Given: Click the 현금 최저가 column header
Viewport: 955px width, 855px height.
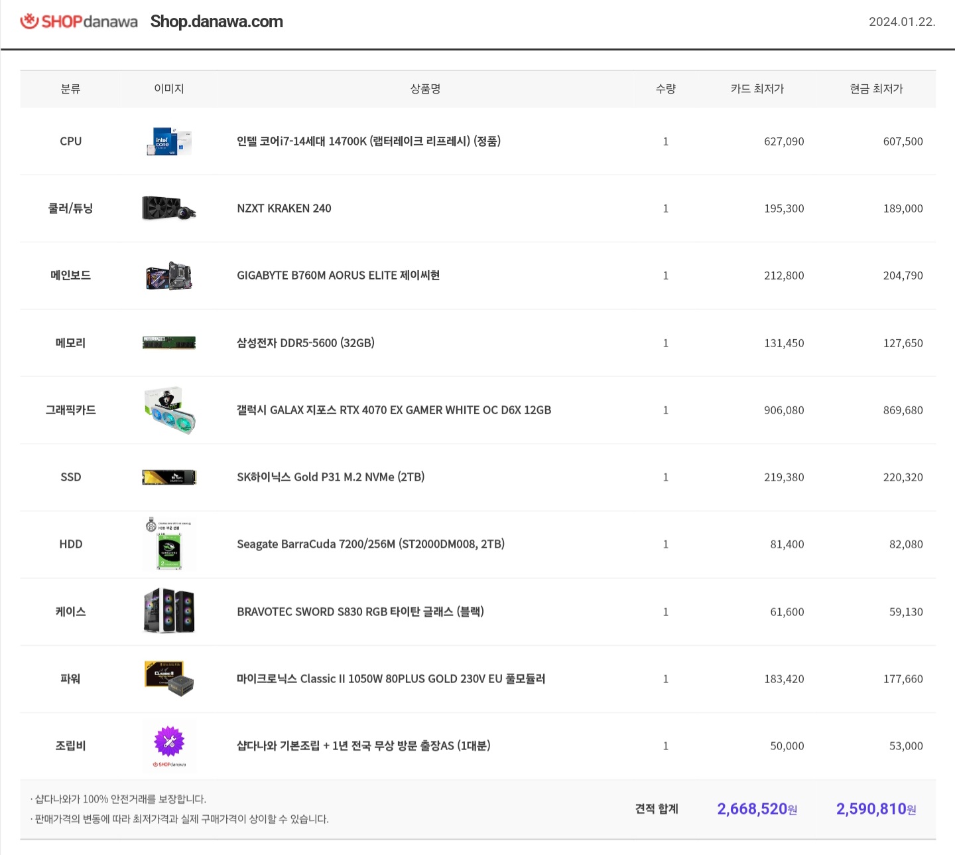Looking at the screenshot, I should 876,89.
